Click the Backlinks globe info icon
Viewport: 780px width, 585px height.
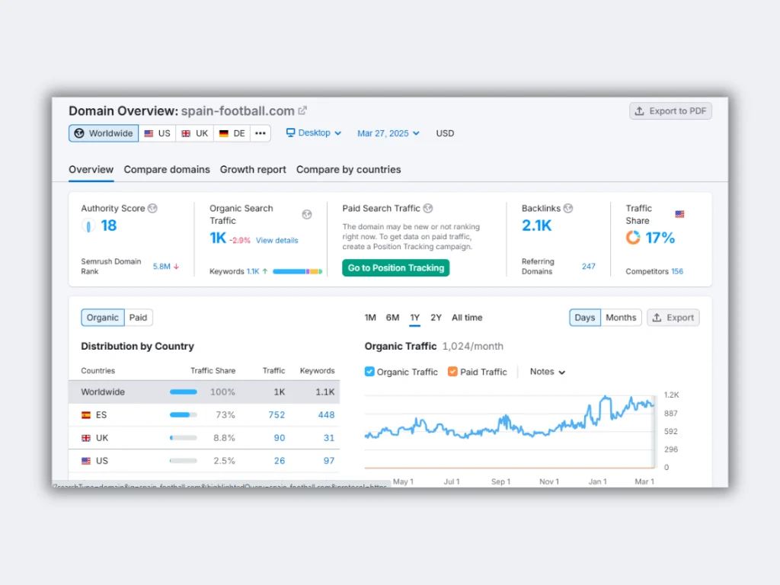[568, 208]
